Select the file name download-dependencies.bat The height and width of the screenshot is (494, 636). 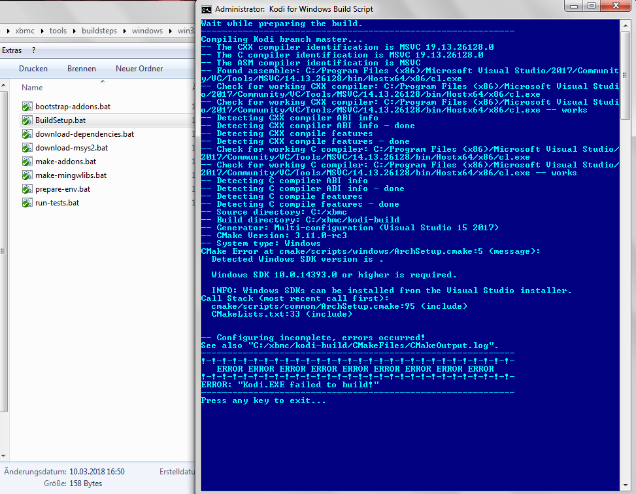pyautogui.click(x=84, y=134)
